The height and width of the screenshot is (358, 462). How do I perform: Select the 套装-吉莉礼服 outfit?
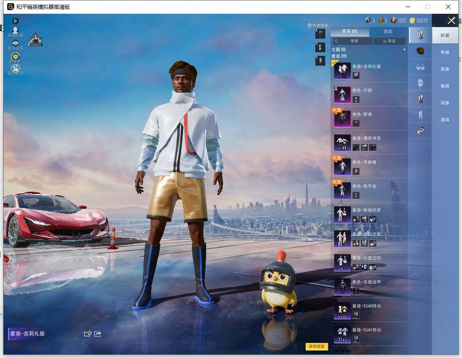pos(369,71)
